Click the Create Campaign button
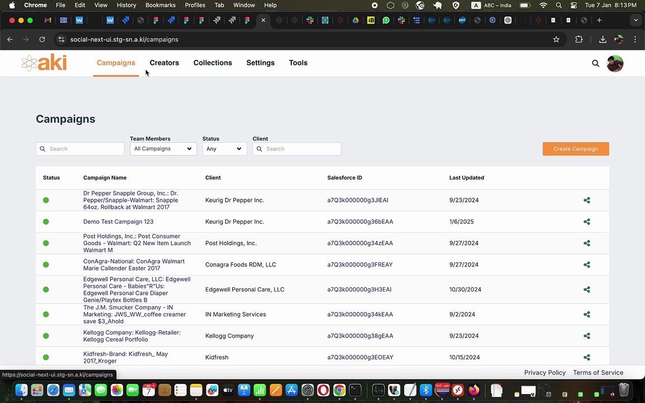The width and height of the screenshot is (645, 403). tap(576, 149)
